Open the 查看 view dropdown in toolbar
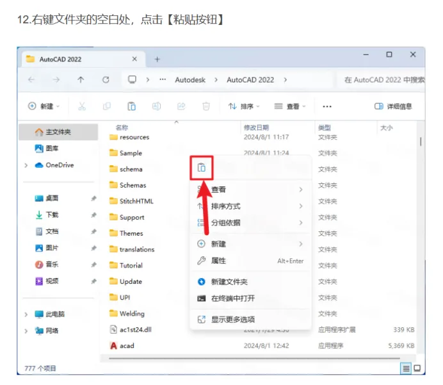 (x=290, y=106)
